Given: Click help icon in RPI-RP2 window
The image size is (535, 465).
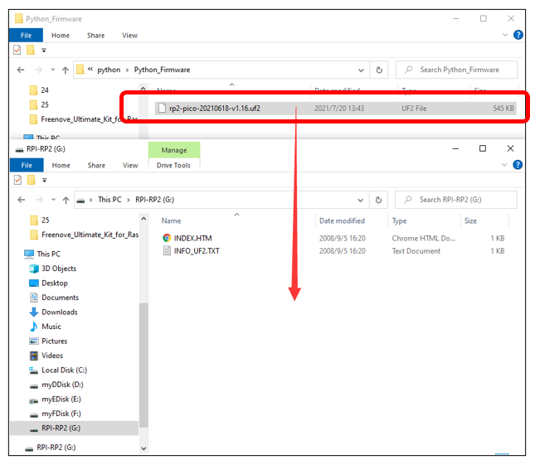Looking at the screenshot, I should tap(518, 165).
